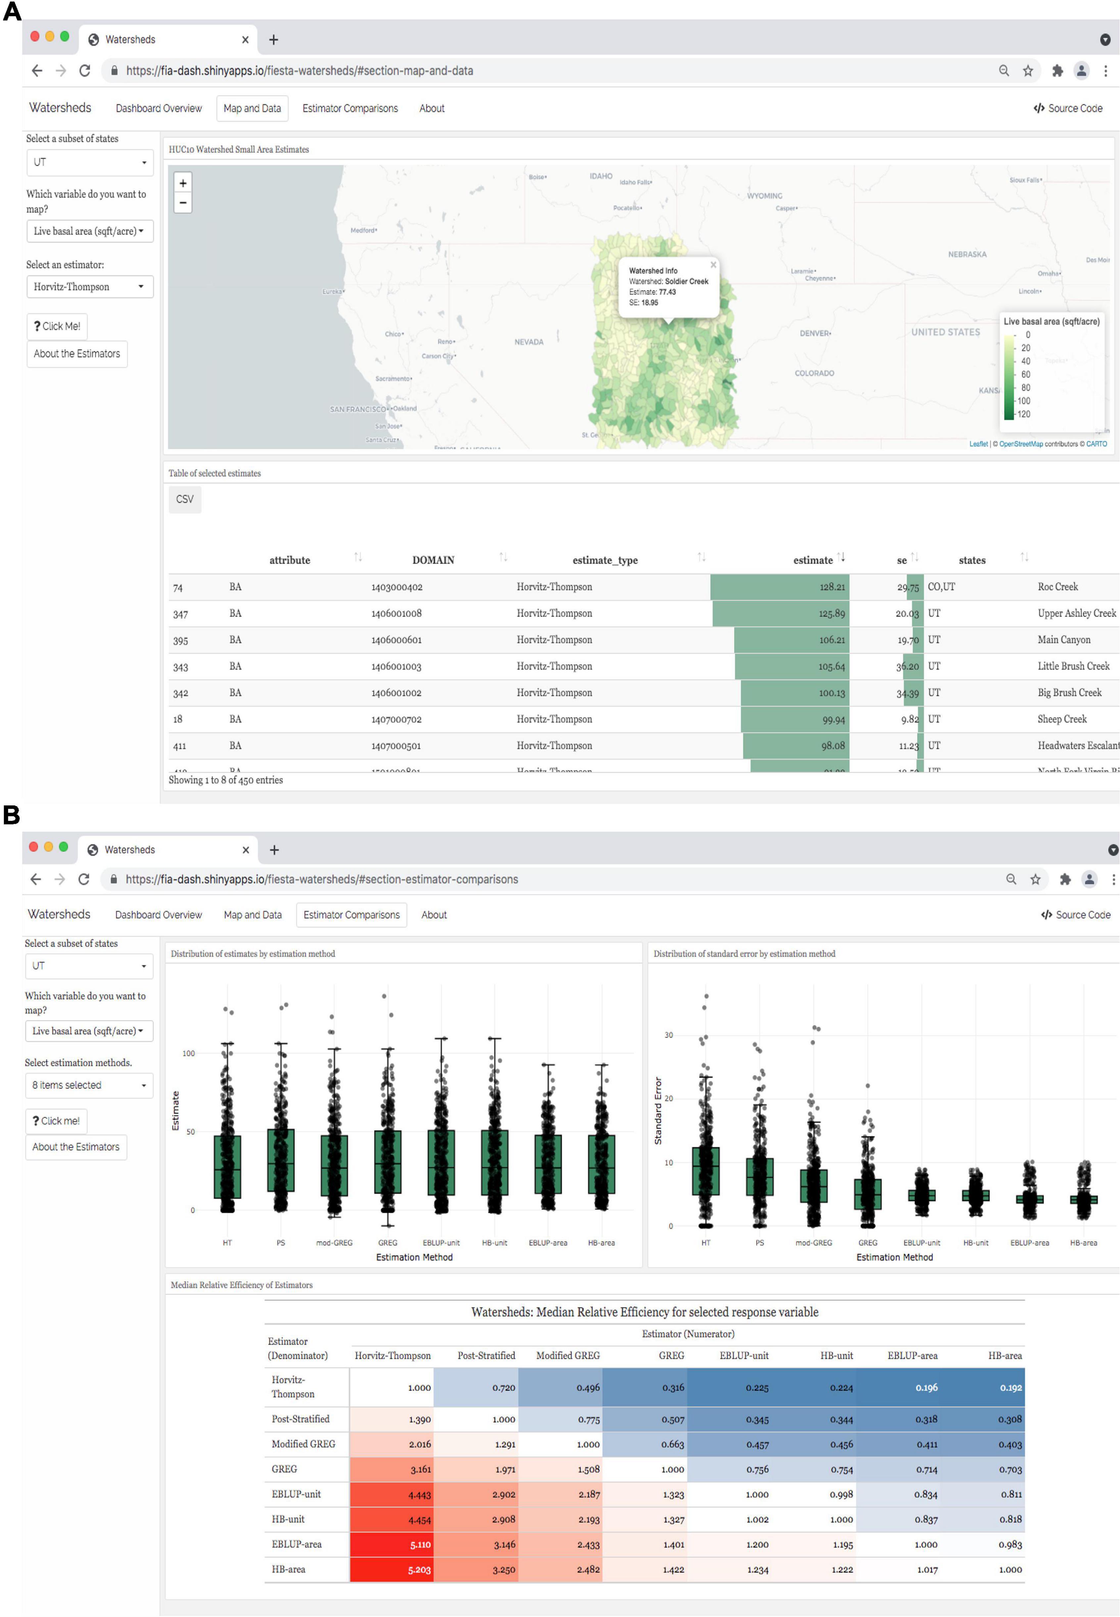
Task: Select the Estimator Comparisons tab in panel B
Action: click(352, 914)
